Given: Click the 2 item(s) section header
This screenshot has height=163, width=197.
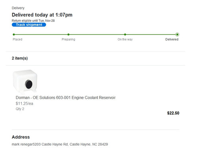Looking at the screenshot, I should (20, 58).
